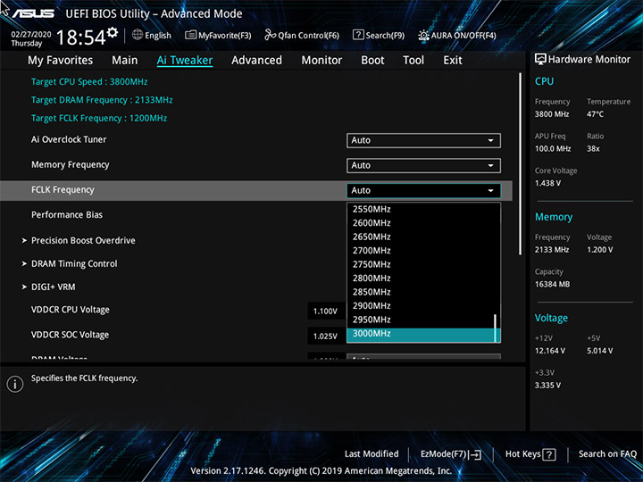Open Hot Keys help
Screen dimensions: 643x482
tap(530, 454)
